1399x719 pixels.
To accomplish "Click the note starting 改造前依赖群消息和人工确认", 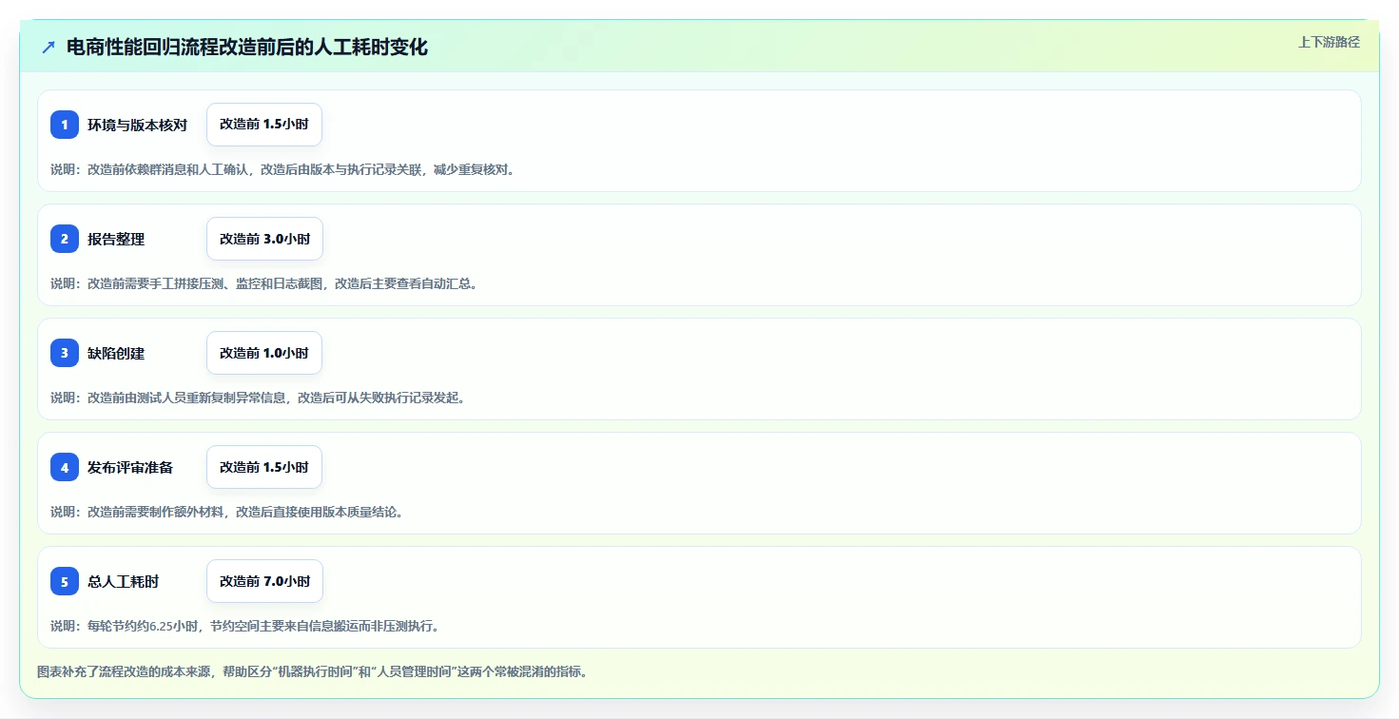I will pyautogui.click(x=282, y=169).
